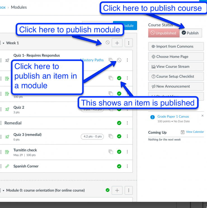Open Week 1 module options kebab menu
The width and height of the screenshot is (207, 208).
[x=129, y=43]
